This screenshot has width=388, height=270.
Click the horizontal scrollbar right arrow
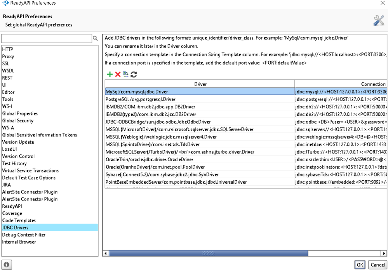(x=384, y=253)
